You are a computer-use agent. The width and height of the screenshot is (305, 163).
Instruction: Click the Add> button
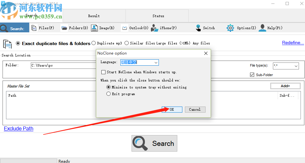tap(285, 86)
